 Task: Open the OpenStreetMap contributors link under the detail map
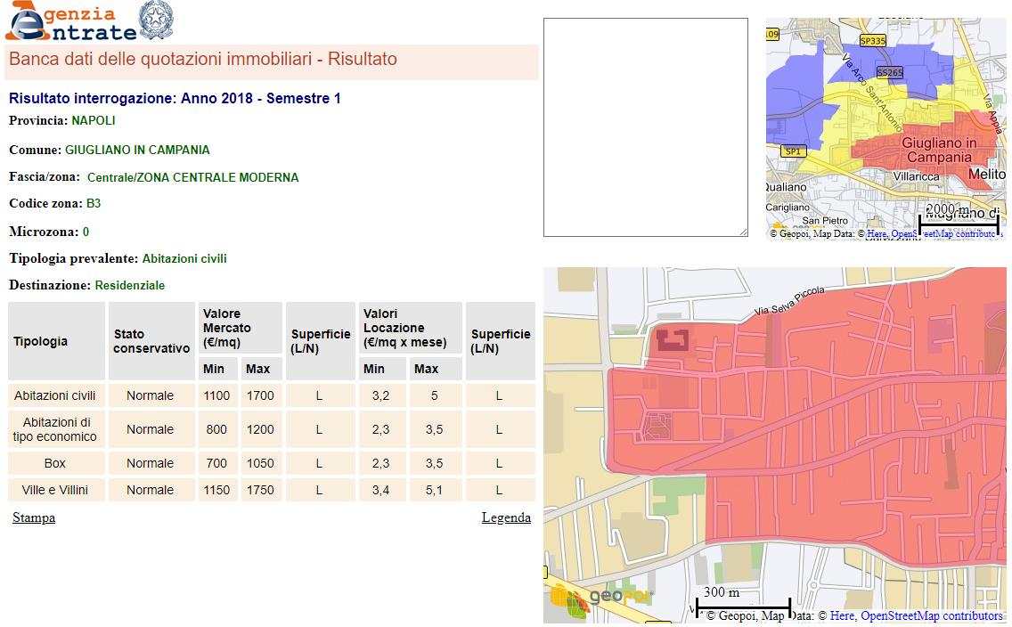point(931,615)
